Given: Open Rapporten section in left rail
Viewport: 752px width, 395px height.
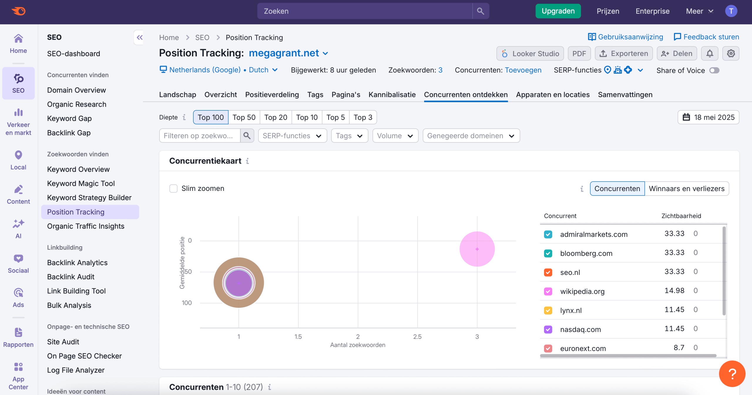Looking at the screenshot, I should coord(18,338).
